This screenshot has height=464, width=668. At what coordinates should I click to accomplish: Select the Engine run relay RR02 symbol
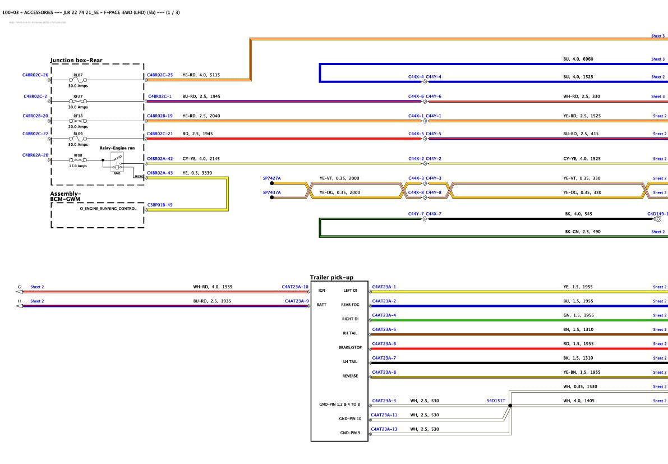pos(117,162)
